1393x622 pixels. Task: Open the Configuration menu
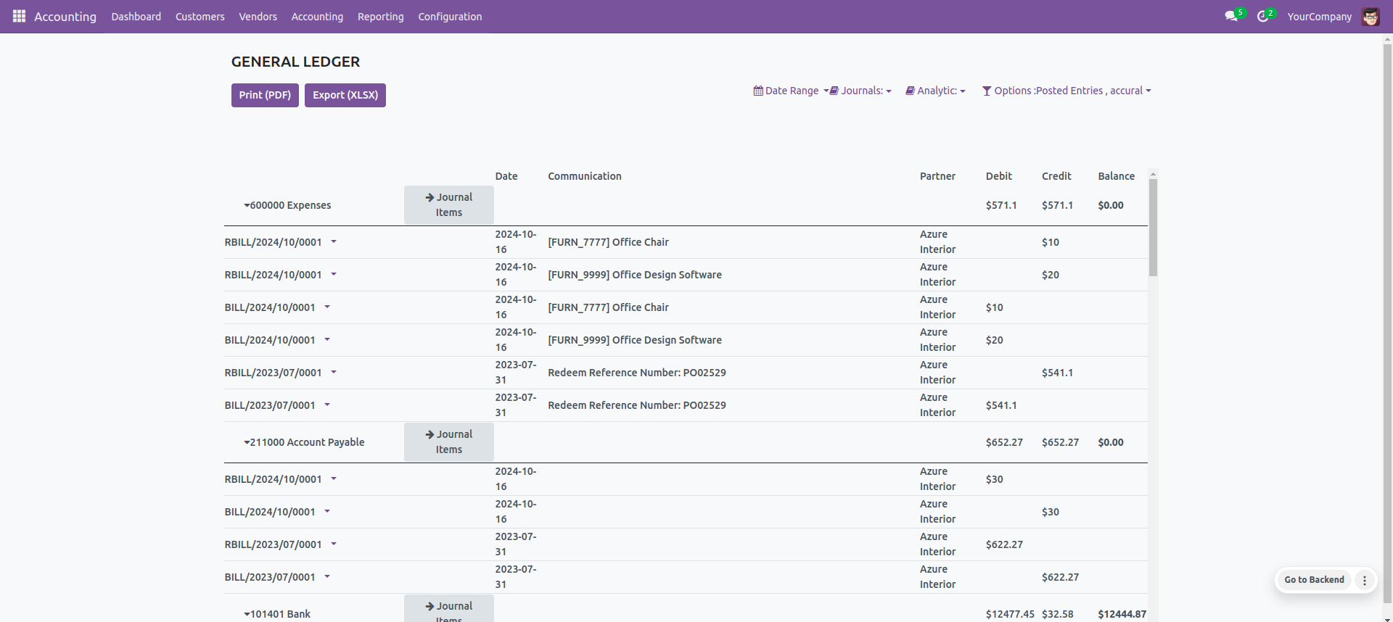point(450,16)
